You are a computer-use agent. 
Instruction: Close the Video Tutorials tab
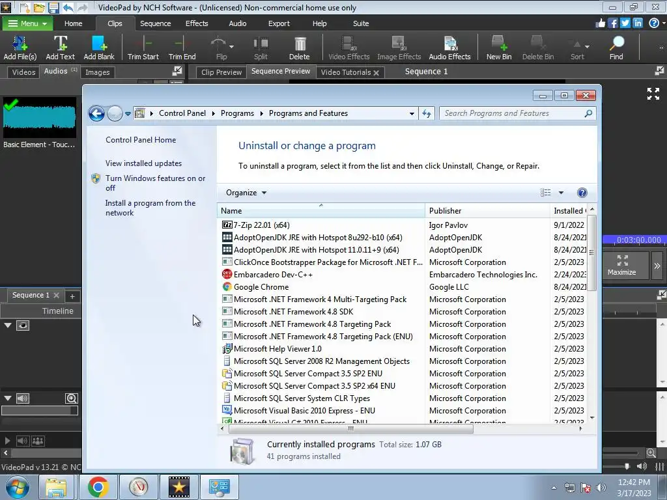[x=376, y=73]
